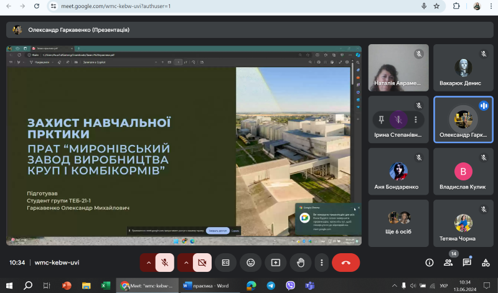Pin the Ірина Степанівна tile
Viewport: 498px width, 293px height.
381,119
